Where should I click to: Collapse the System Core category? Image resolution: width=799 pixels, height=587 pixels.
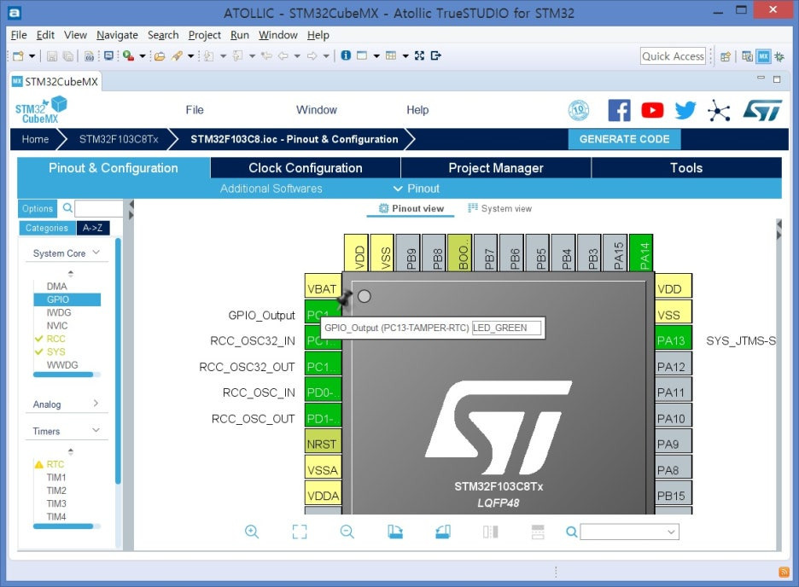96,253
